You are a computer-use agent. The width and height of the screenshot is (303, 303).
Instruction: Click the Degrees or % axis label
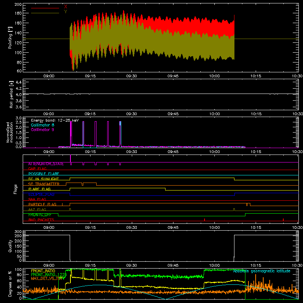pos(10,284)
